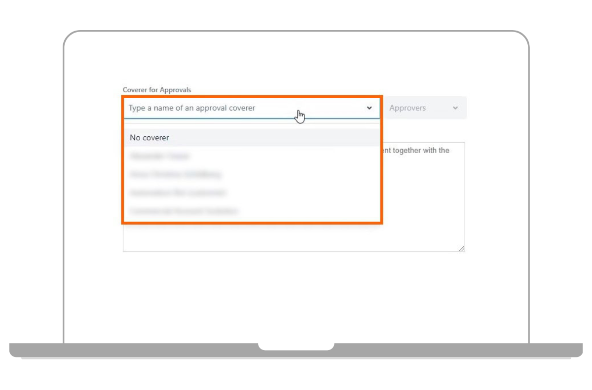
Task: Choose the first blurred name under No coverer
Action: click(159, 156)
